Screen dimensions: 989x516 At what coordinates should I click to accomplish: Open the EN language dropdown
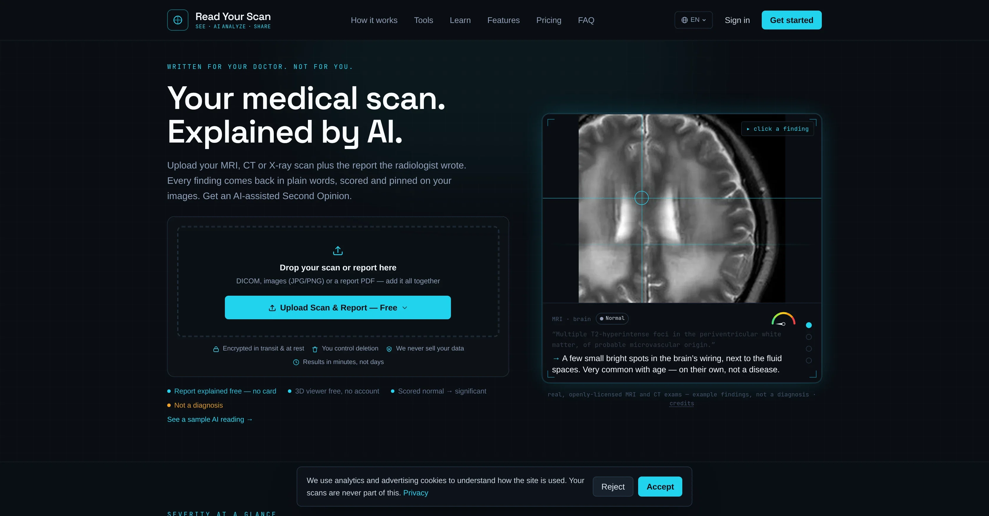tap(693, 20)
